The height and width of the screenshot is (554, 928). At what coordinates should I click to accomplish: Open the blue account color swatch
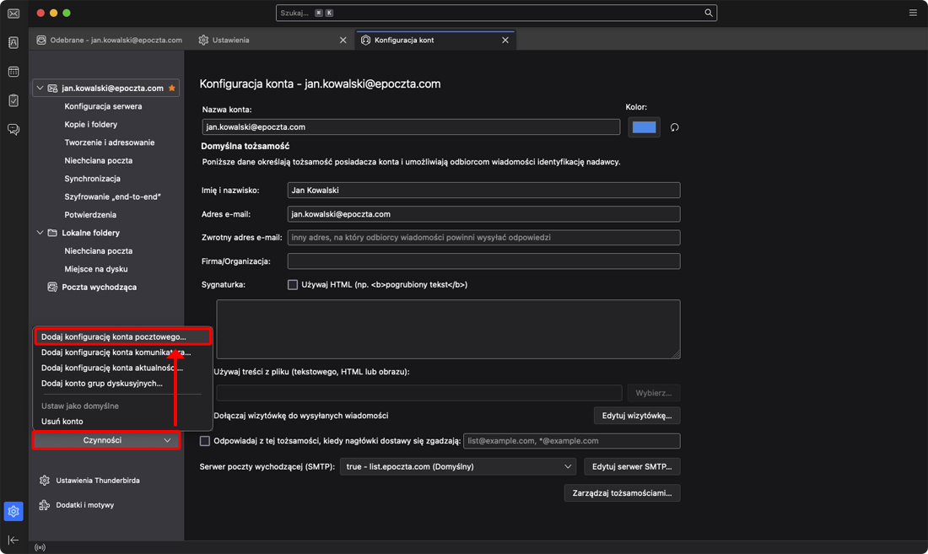644,127
